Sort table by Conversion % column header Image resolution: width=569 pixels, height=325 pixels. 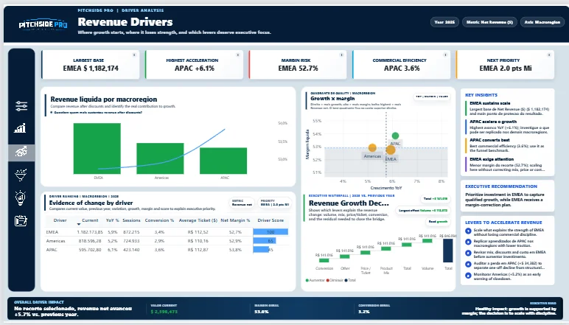159,220
